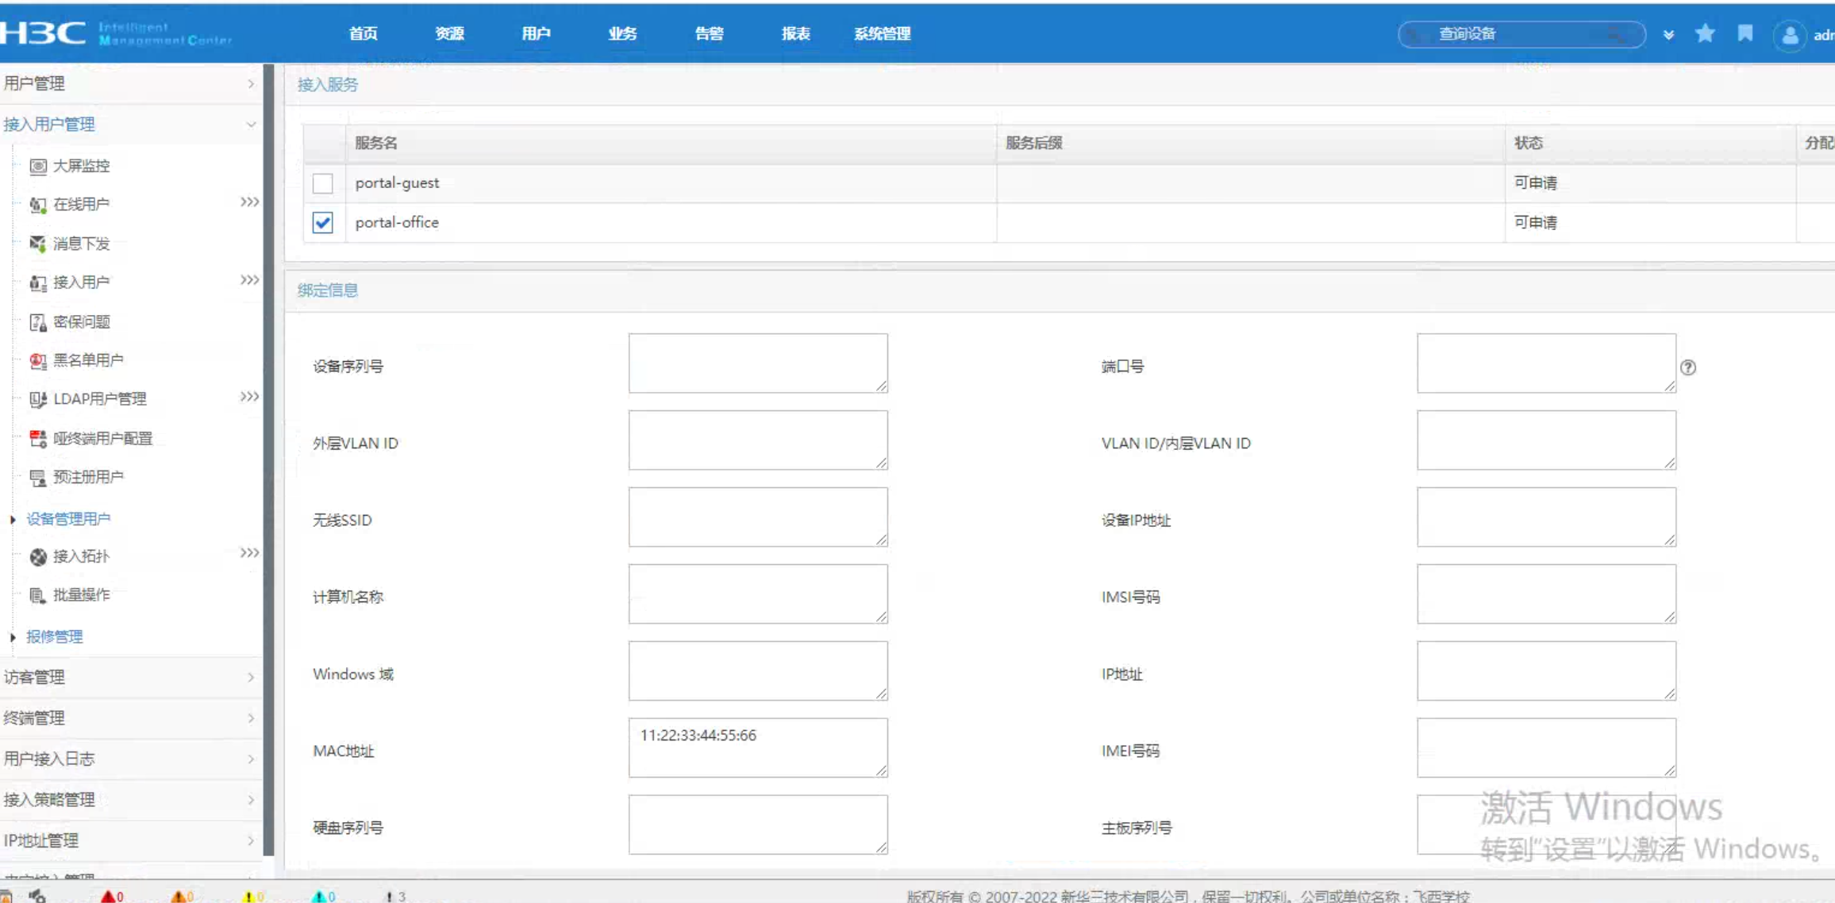Expand the 设备管理用户 tree node
The width and height of the screenshot is (1835, 903).
click(x=13, y=519)
